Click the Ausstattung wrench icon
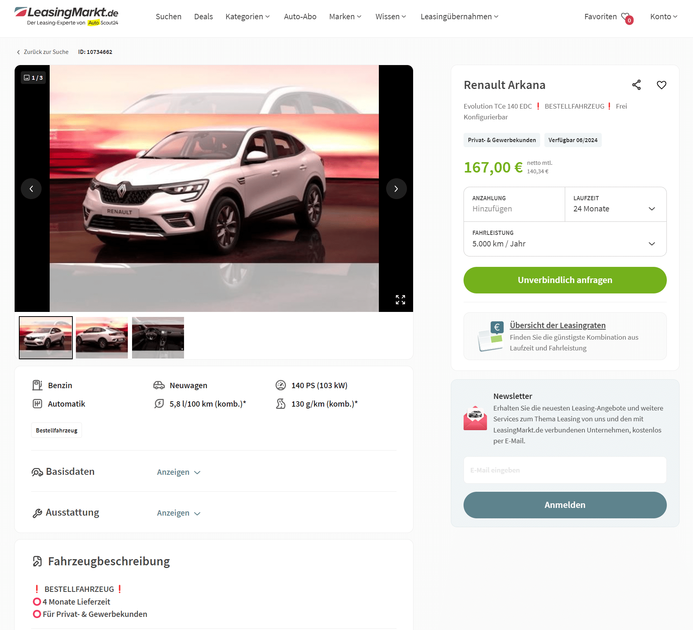Viewport: 693px width, 630px height. pos(37,513)
